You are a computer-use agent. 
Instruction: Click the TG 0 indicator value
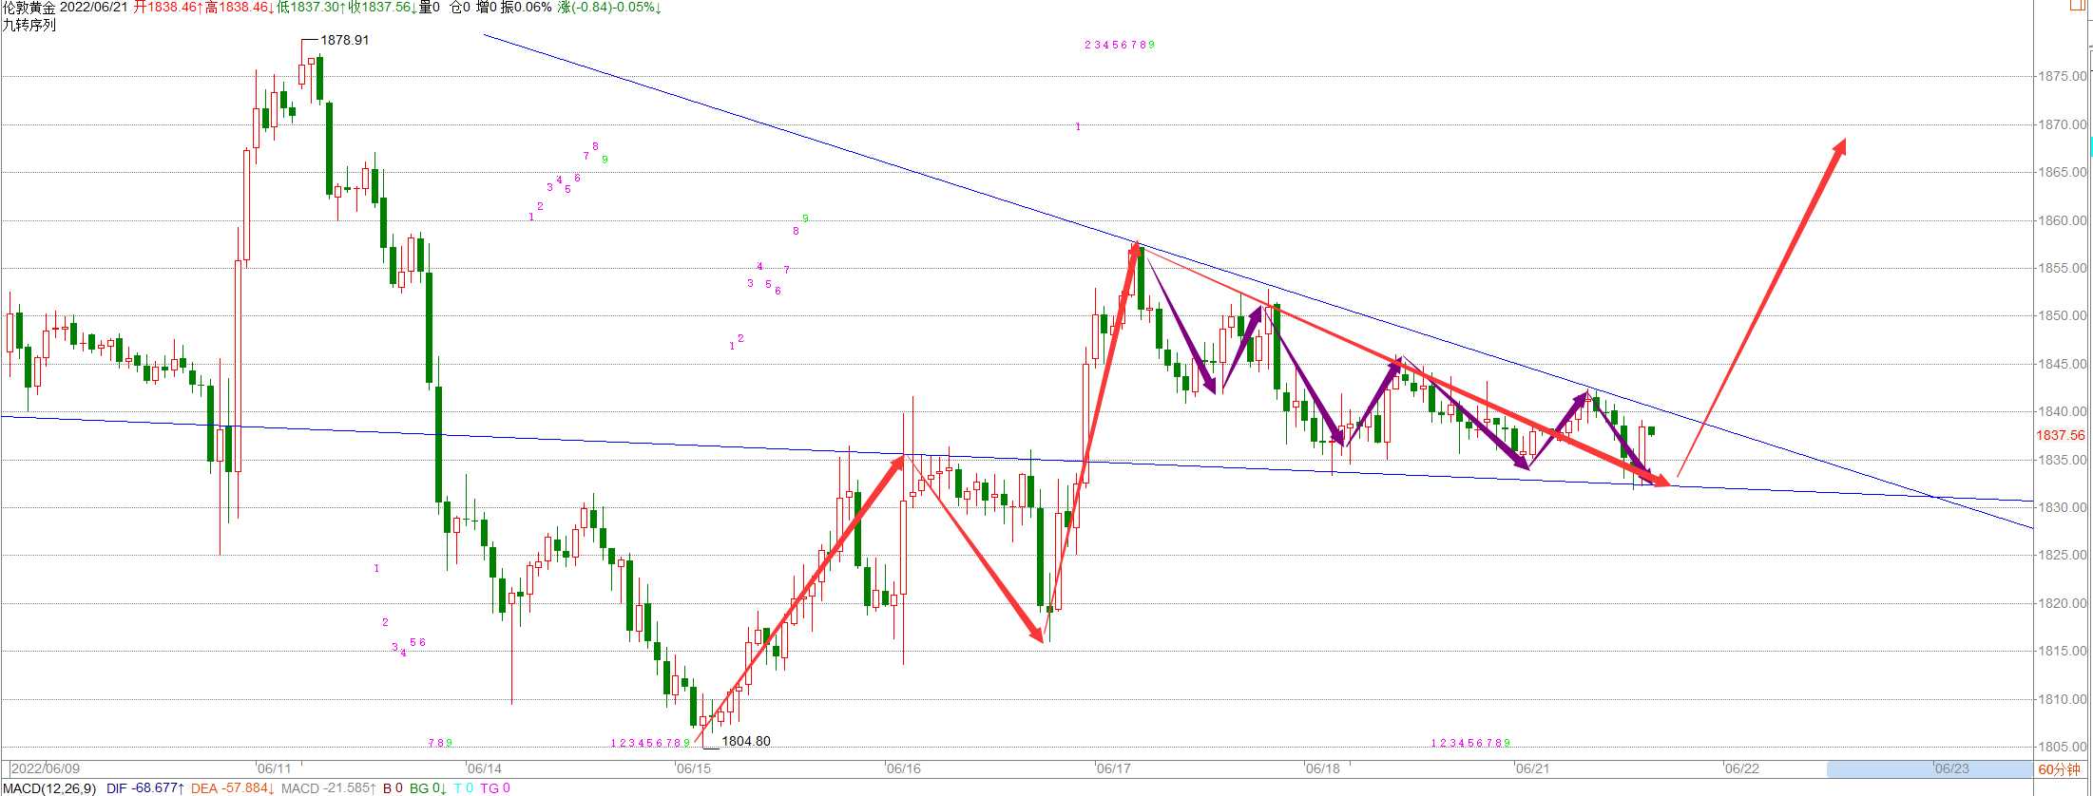pos(495,788)
